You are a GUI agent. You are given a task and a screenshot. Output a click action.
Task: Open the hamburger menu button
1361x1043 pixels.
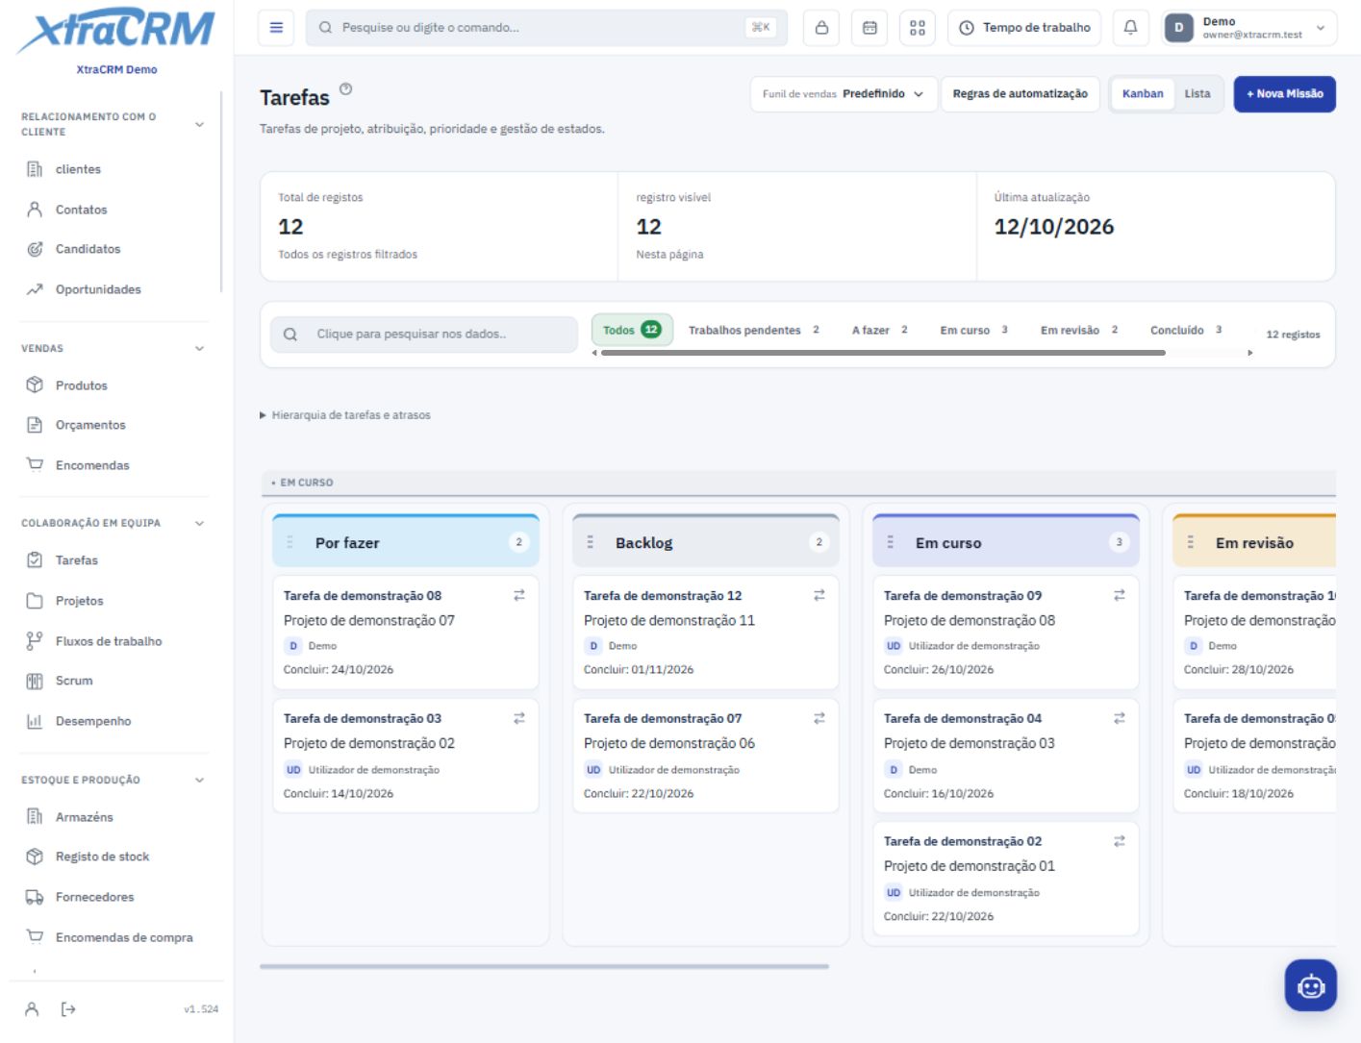point(276,28)
